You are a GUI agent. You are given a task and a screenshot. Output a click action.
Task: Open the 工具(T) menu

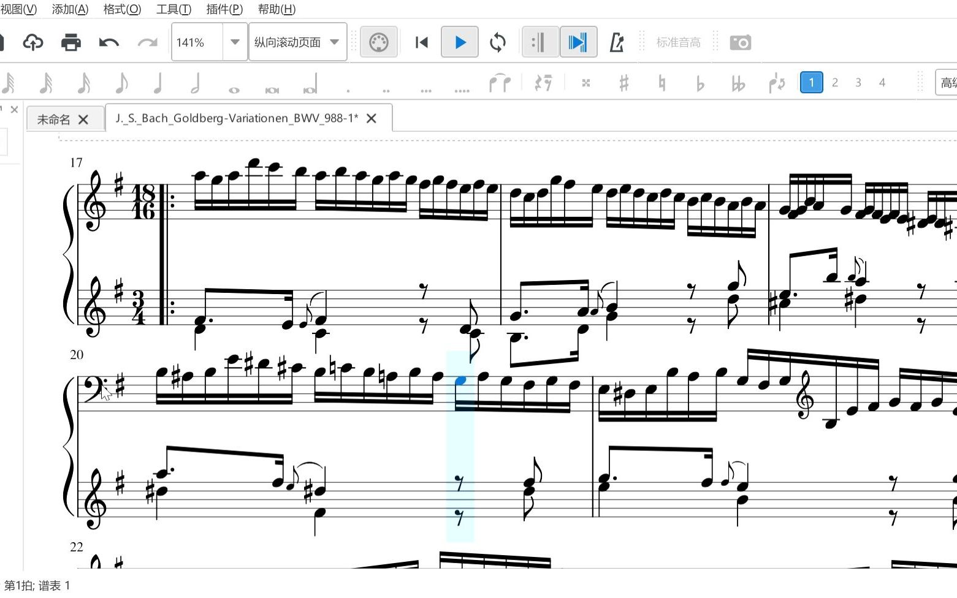pyautogui.click(x=173, y=9)
